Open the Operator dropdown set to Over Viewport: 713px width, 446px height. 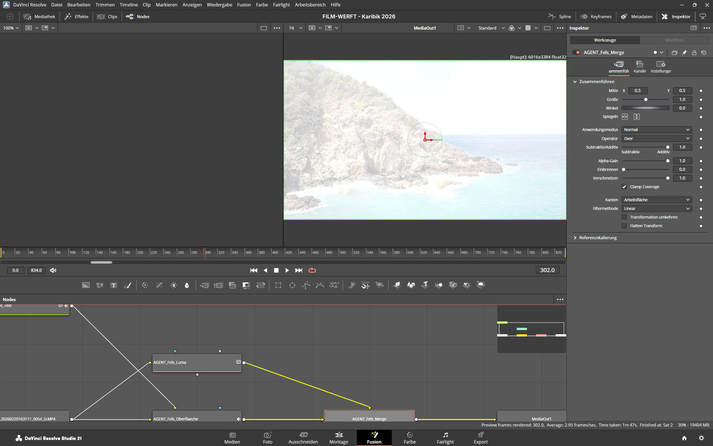656,139
